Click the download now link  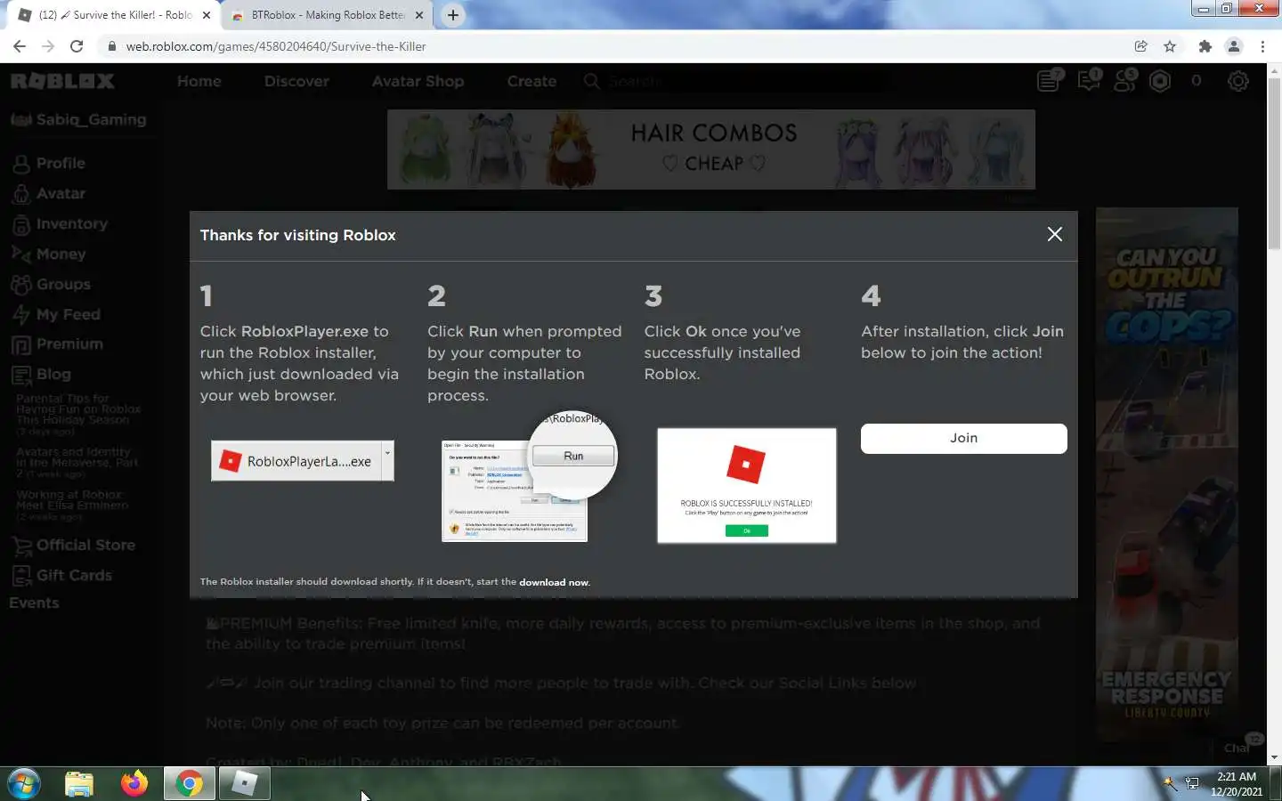point(554,582)
